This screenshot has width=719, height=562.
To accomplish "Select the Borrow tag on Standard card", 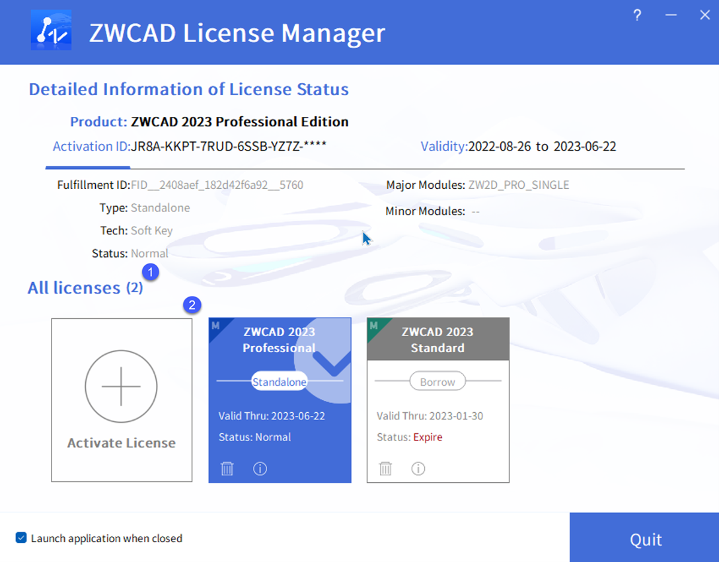I will [x=437, y=382].
